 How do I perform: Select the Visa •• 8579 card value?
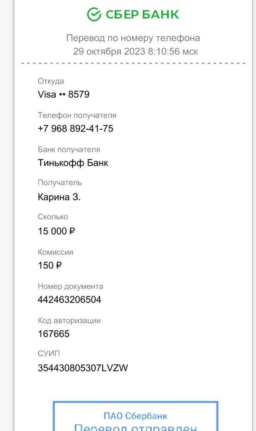pos(64,94)
